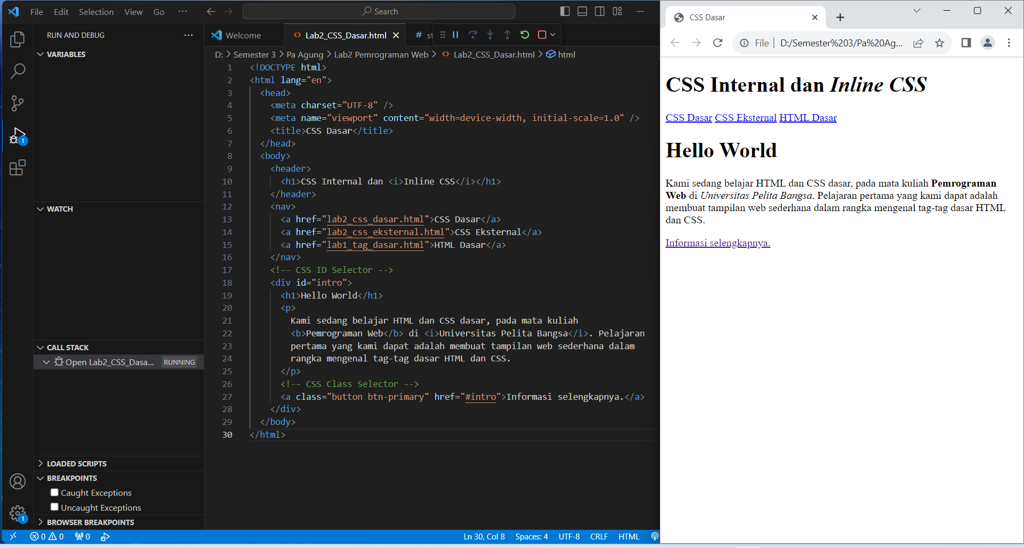Screen dimensions: 1024x548
Task: Pause program execution in debug toolbar
Action: [455, 35]
